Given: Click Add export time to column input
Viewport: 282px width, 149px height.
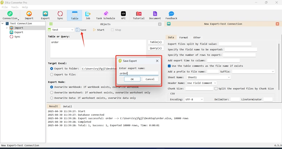Looking at the screenshot, I should [223, 60].
